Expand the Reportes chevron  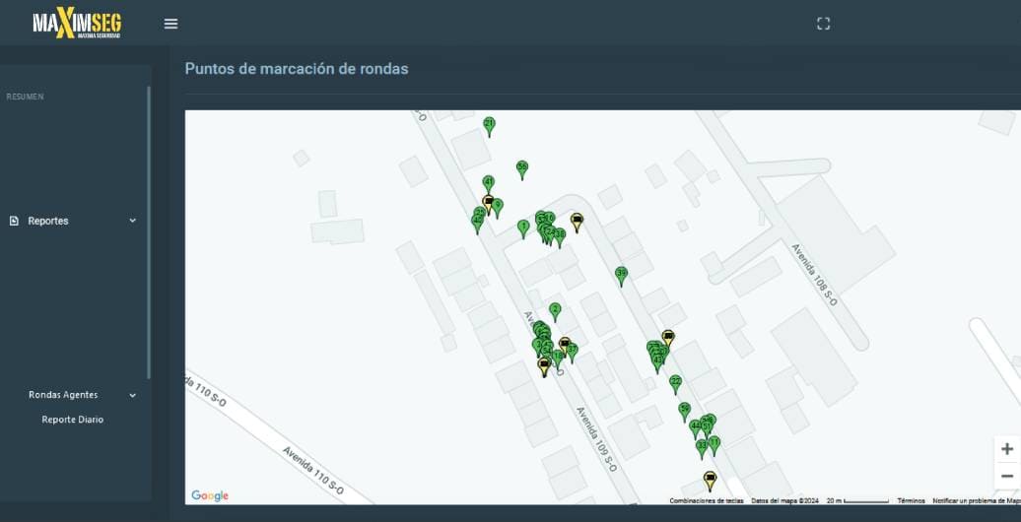coord(133,221)
